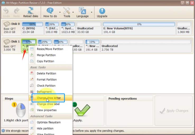Screen dimensions: 195x135
Task: Click the mouse right-click step icon
Action: [21, 110]
